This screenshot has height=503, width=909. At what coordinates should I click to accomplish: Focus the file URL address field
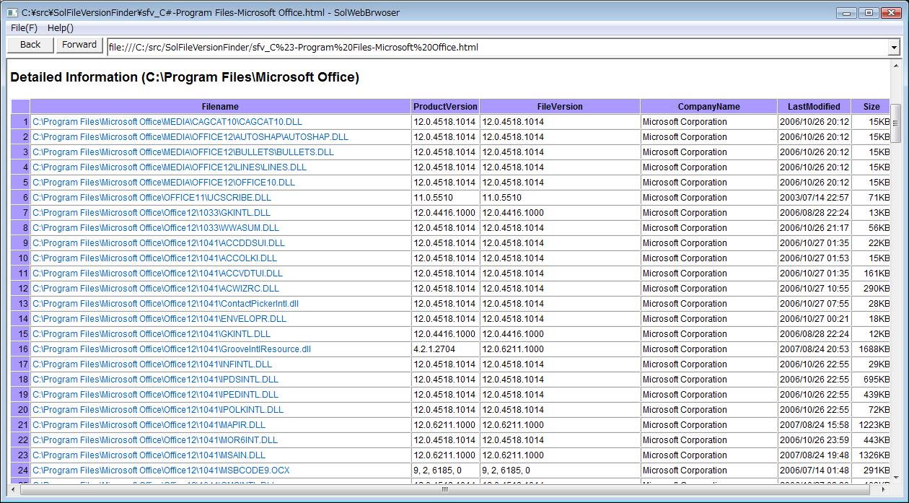click(x=497, y=48)
